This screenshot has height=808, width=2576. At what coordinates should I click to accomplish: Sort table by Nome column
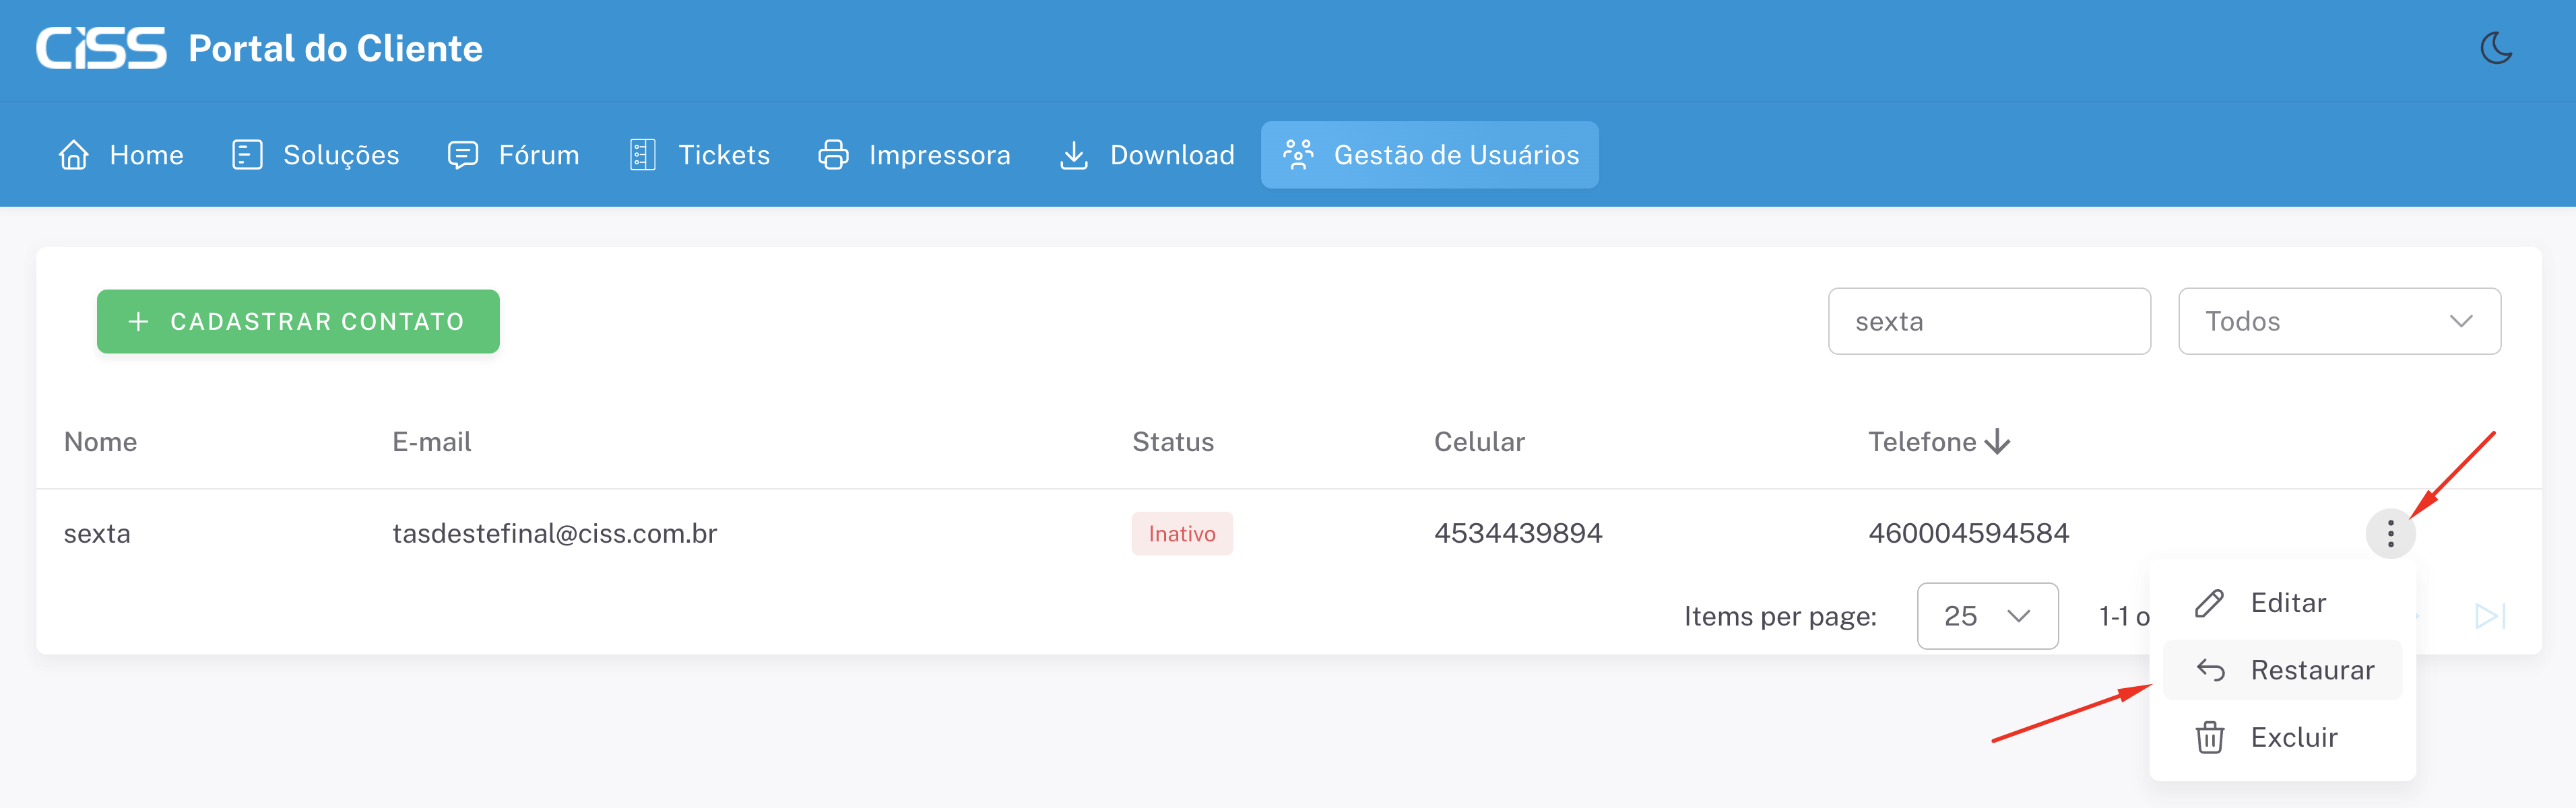click(x=100, y=442)
